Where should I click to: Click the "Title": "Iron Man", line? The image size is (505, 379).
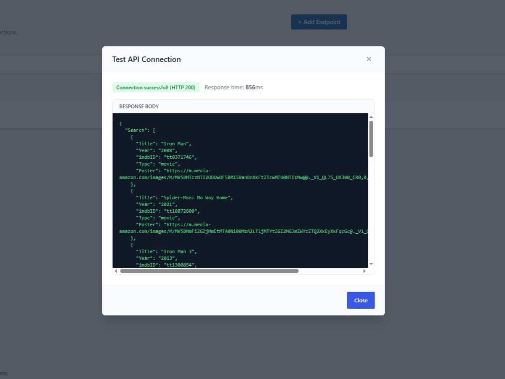click(x=164, y=144)
